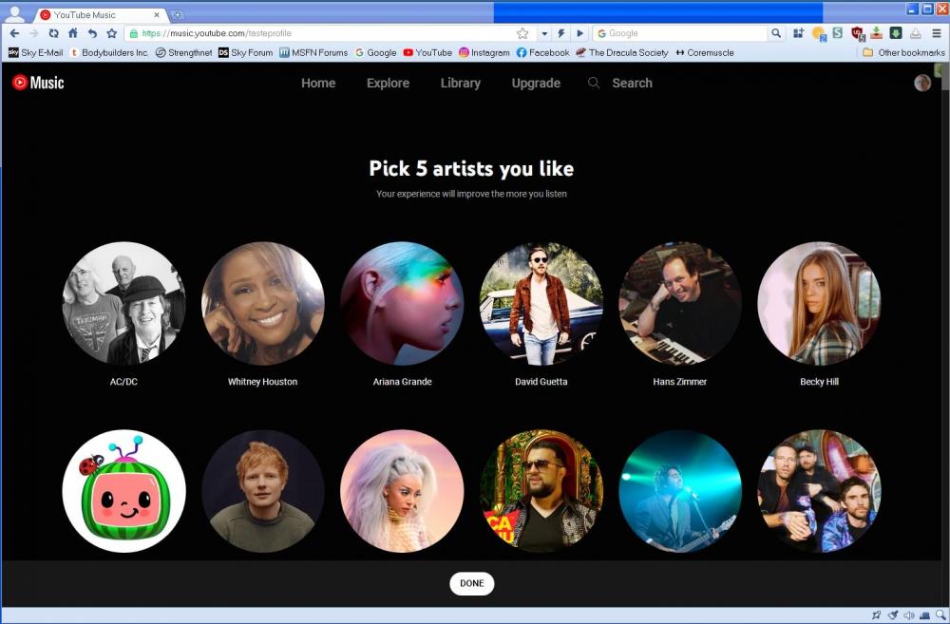
Task: Click the play arrow in address bar
Action: click(x=579, y=33)
